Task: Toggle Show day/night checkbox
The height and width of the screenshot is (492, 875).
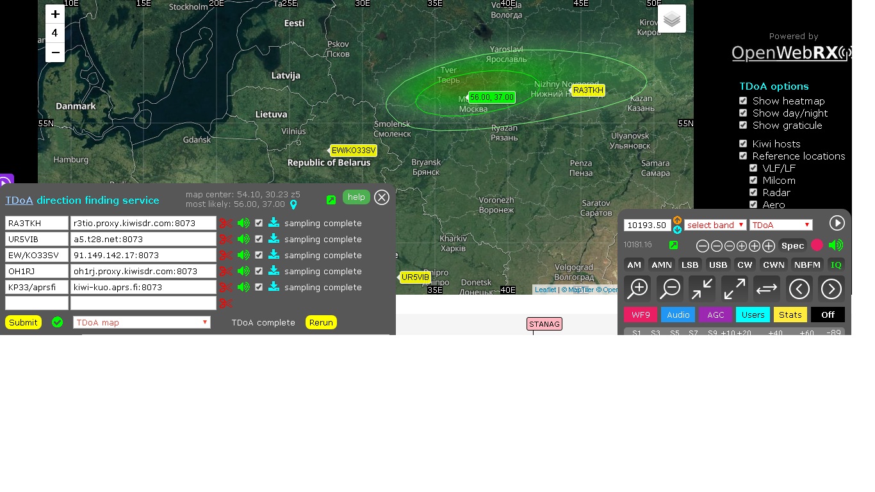Action: point(743,113)
